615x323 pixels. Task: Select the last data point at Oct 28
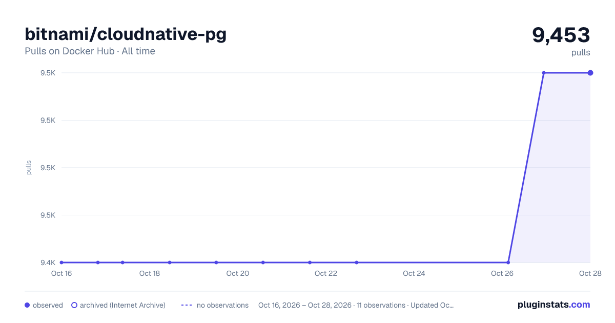[x=590, y=73]
